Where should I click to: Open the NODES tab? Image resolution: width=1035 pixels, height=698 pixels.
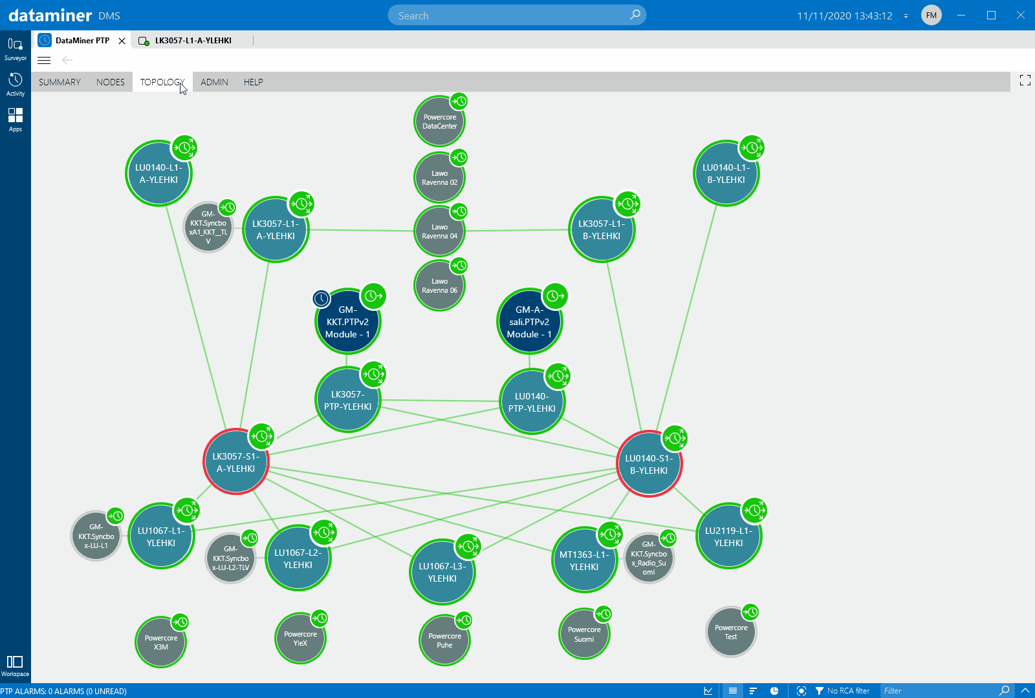[111, 82]
